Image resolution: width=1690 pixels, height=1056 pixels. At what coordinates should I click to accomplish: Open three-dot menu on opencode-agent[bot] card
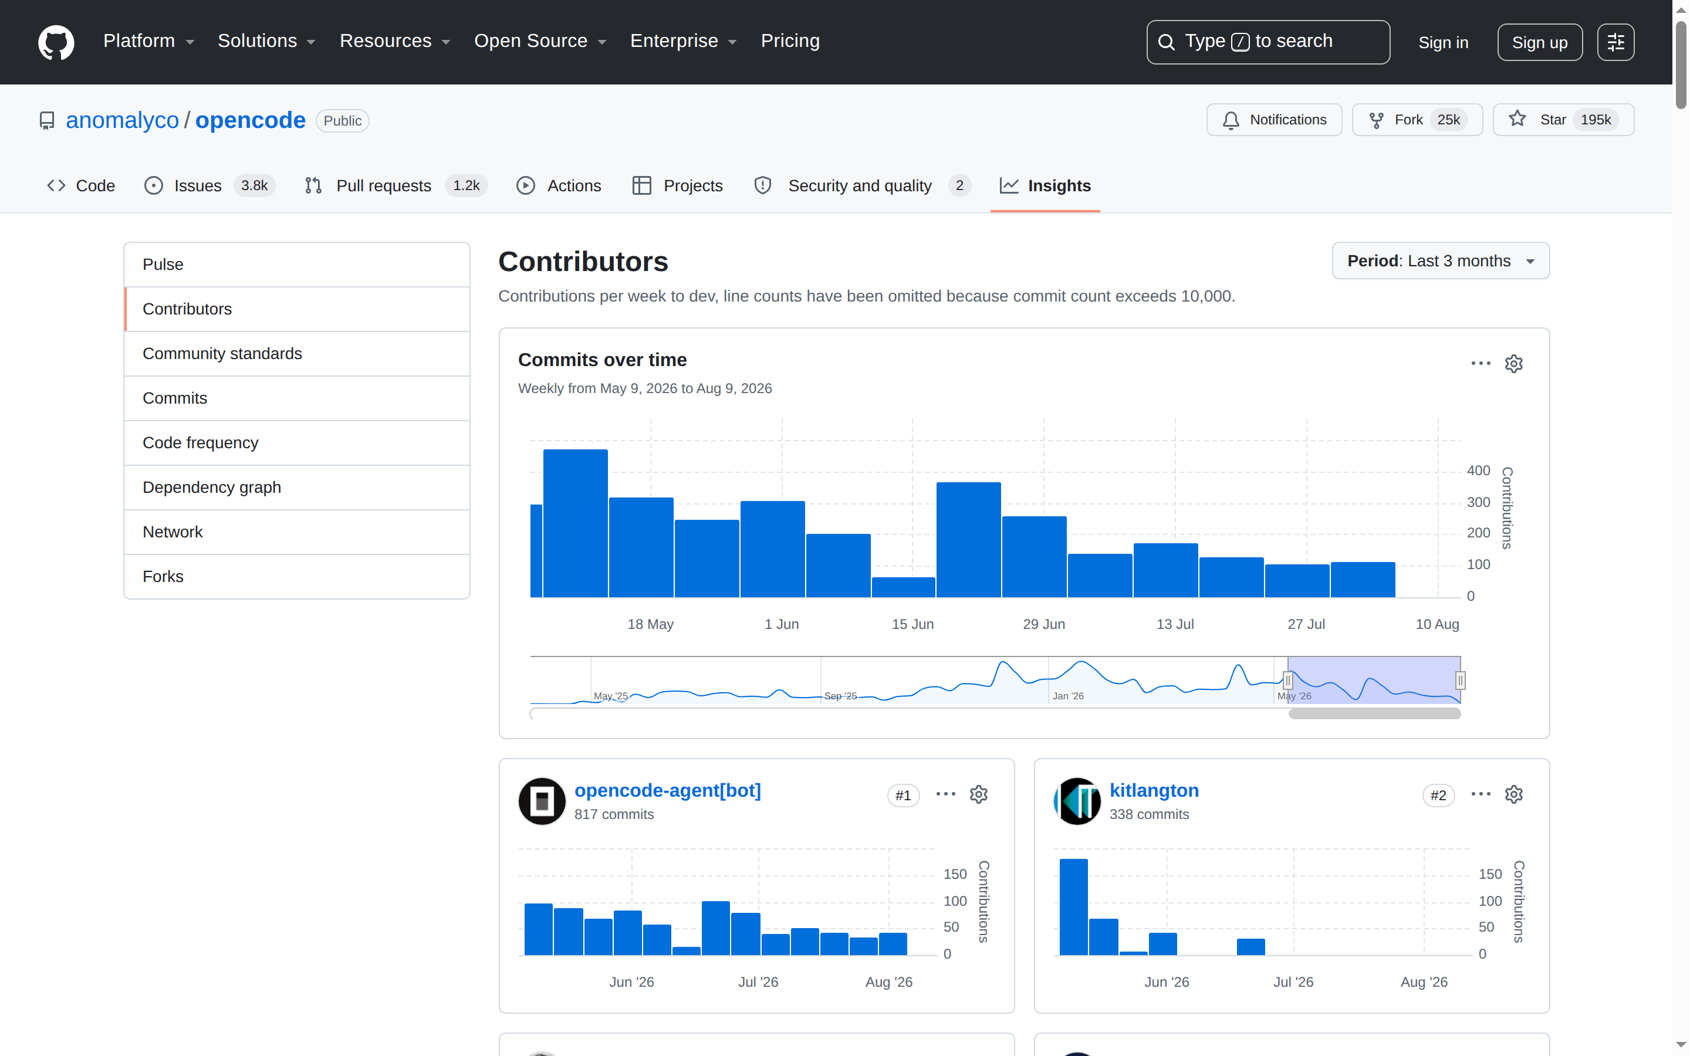coord(945,794)
